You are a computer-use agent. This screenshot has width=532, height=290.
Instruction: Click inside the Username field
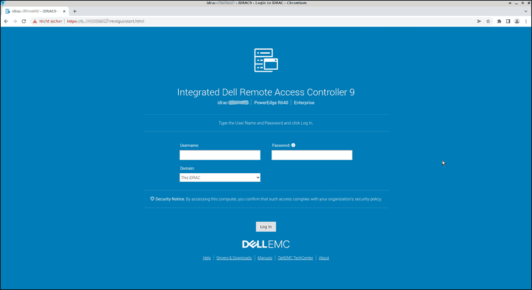point(219,155)
